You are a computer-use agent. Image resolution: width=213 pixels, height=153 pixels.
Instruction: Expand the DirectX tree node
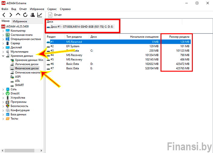tap(3, 94)
